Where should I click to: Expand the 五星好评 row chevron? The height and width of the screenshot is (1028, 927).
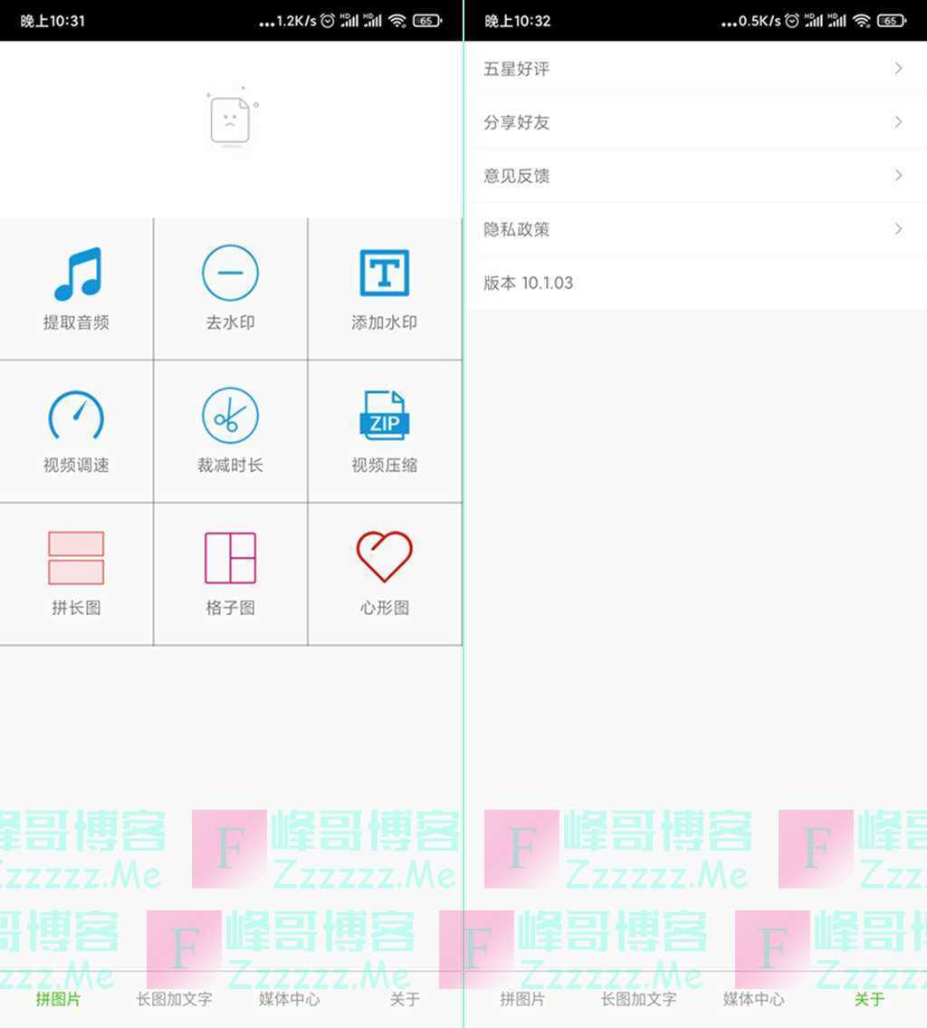[898, 69]
